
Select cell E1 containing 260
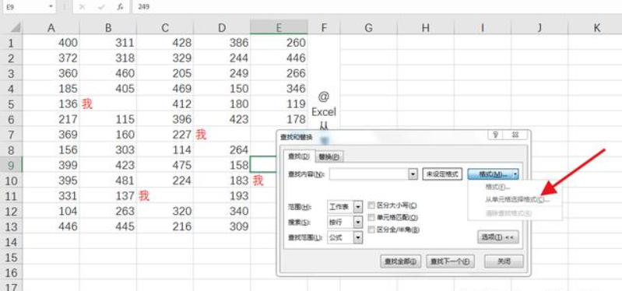coord(279,43)
